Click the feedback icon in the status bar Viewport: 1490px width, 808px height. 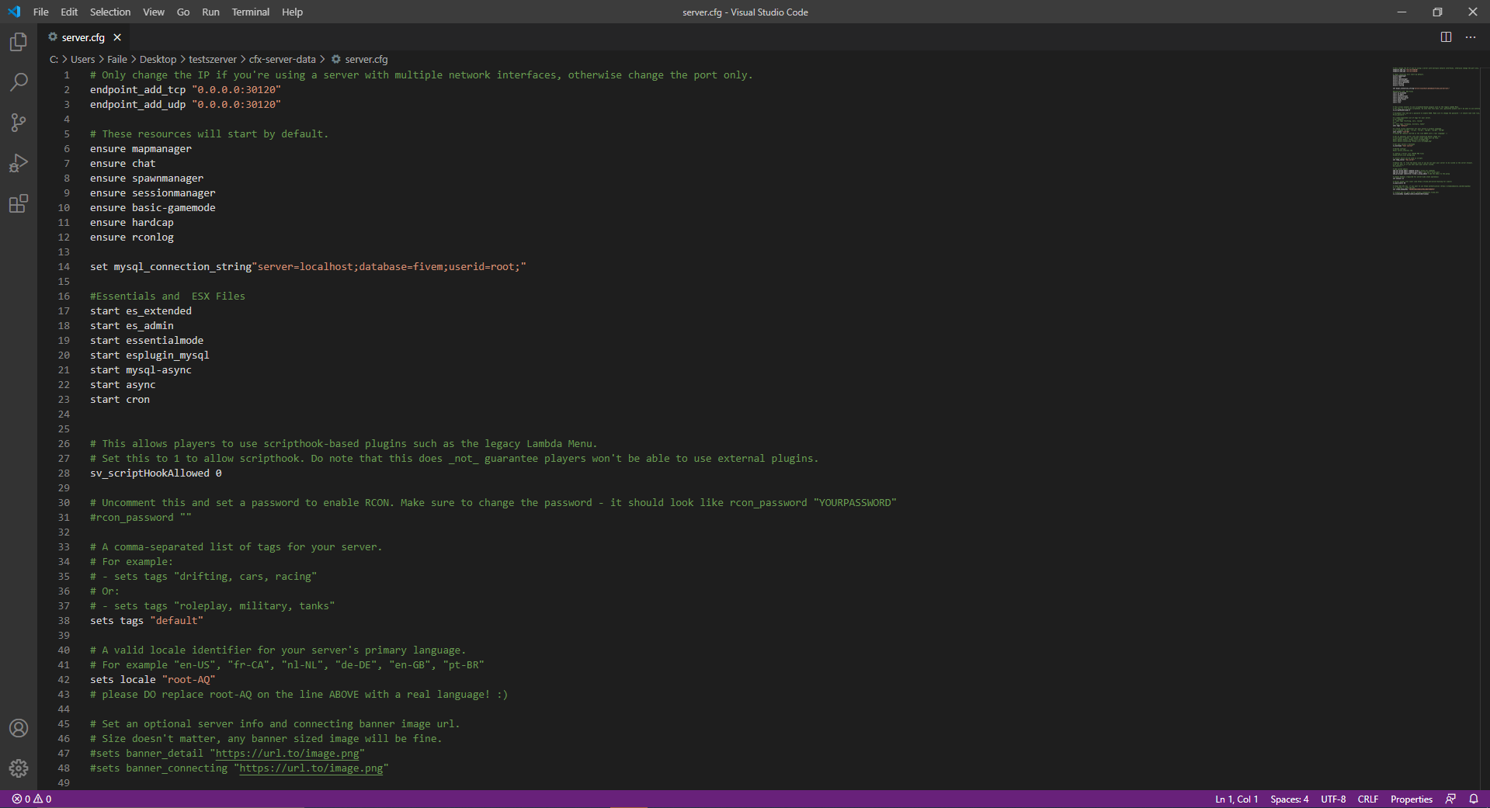click(x=1450, y=799)
